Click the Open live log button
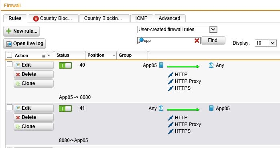This screenshot has width=280, height=148. point(24,43)
